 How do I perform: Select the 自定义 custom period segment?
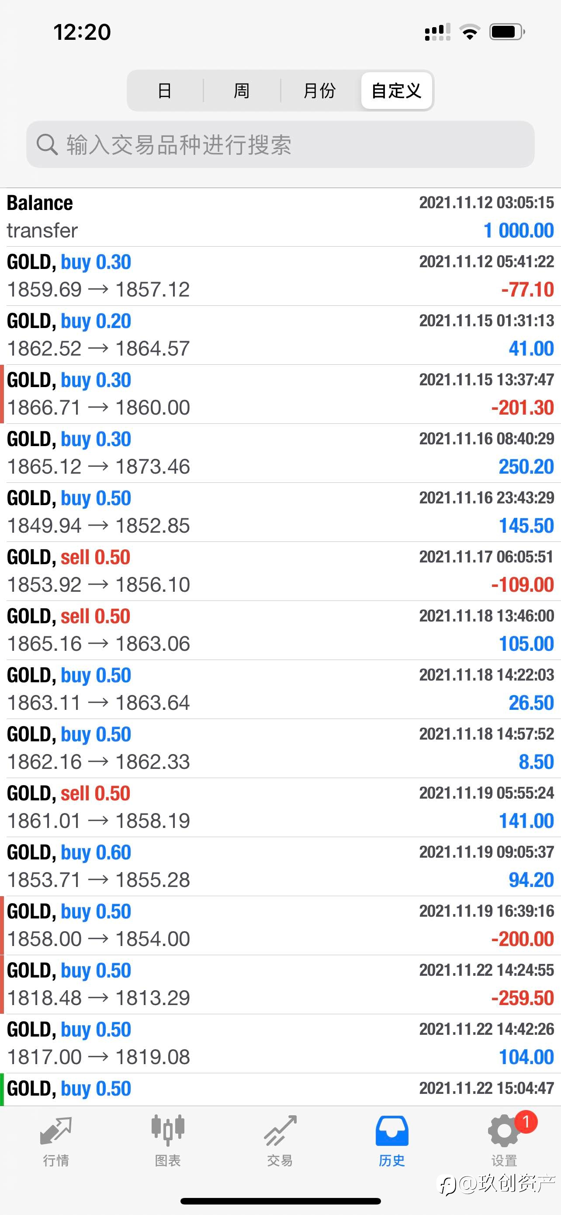point(397,91)
